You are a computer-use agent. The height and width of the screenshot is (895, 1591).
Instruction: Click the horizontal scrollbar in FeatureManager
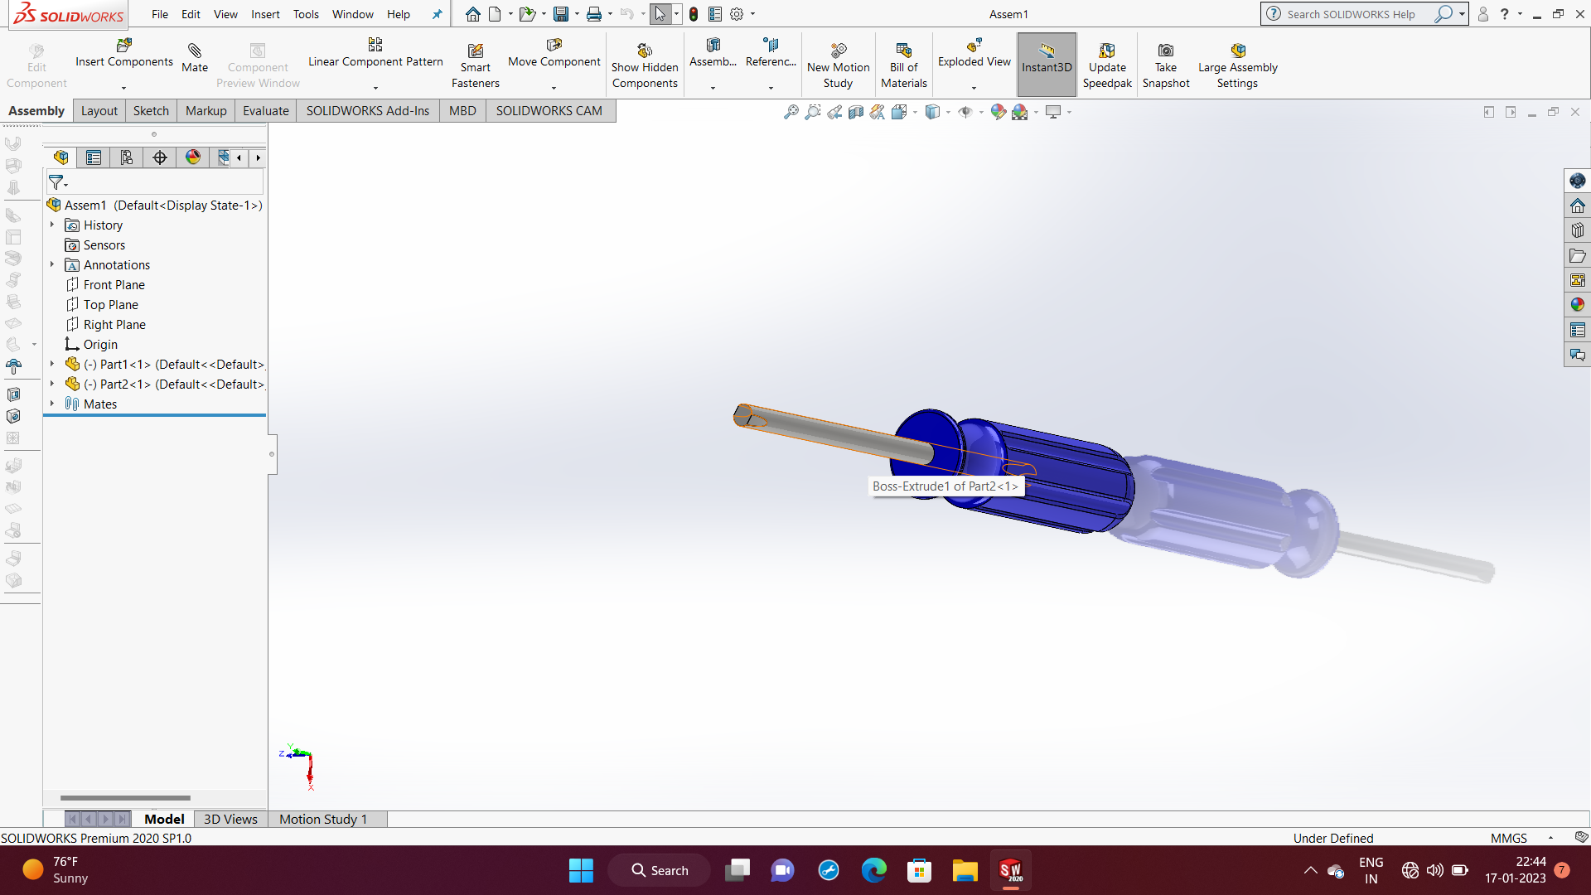(125, 798)
